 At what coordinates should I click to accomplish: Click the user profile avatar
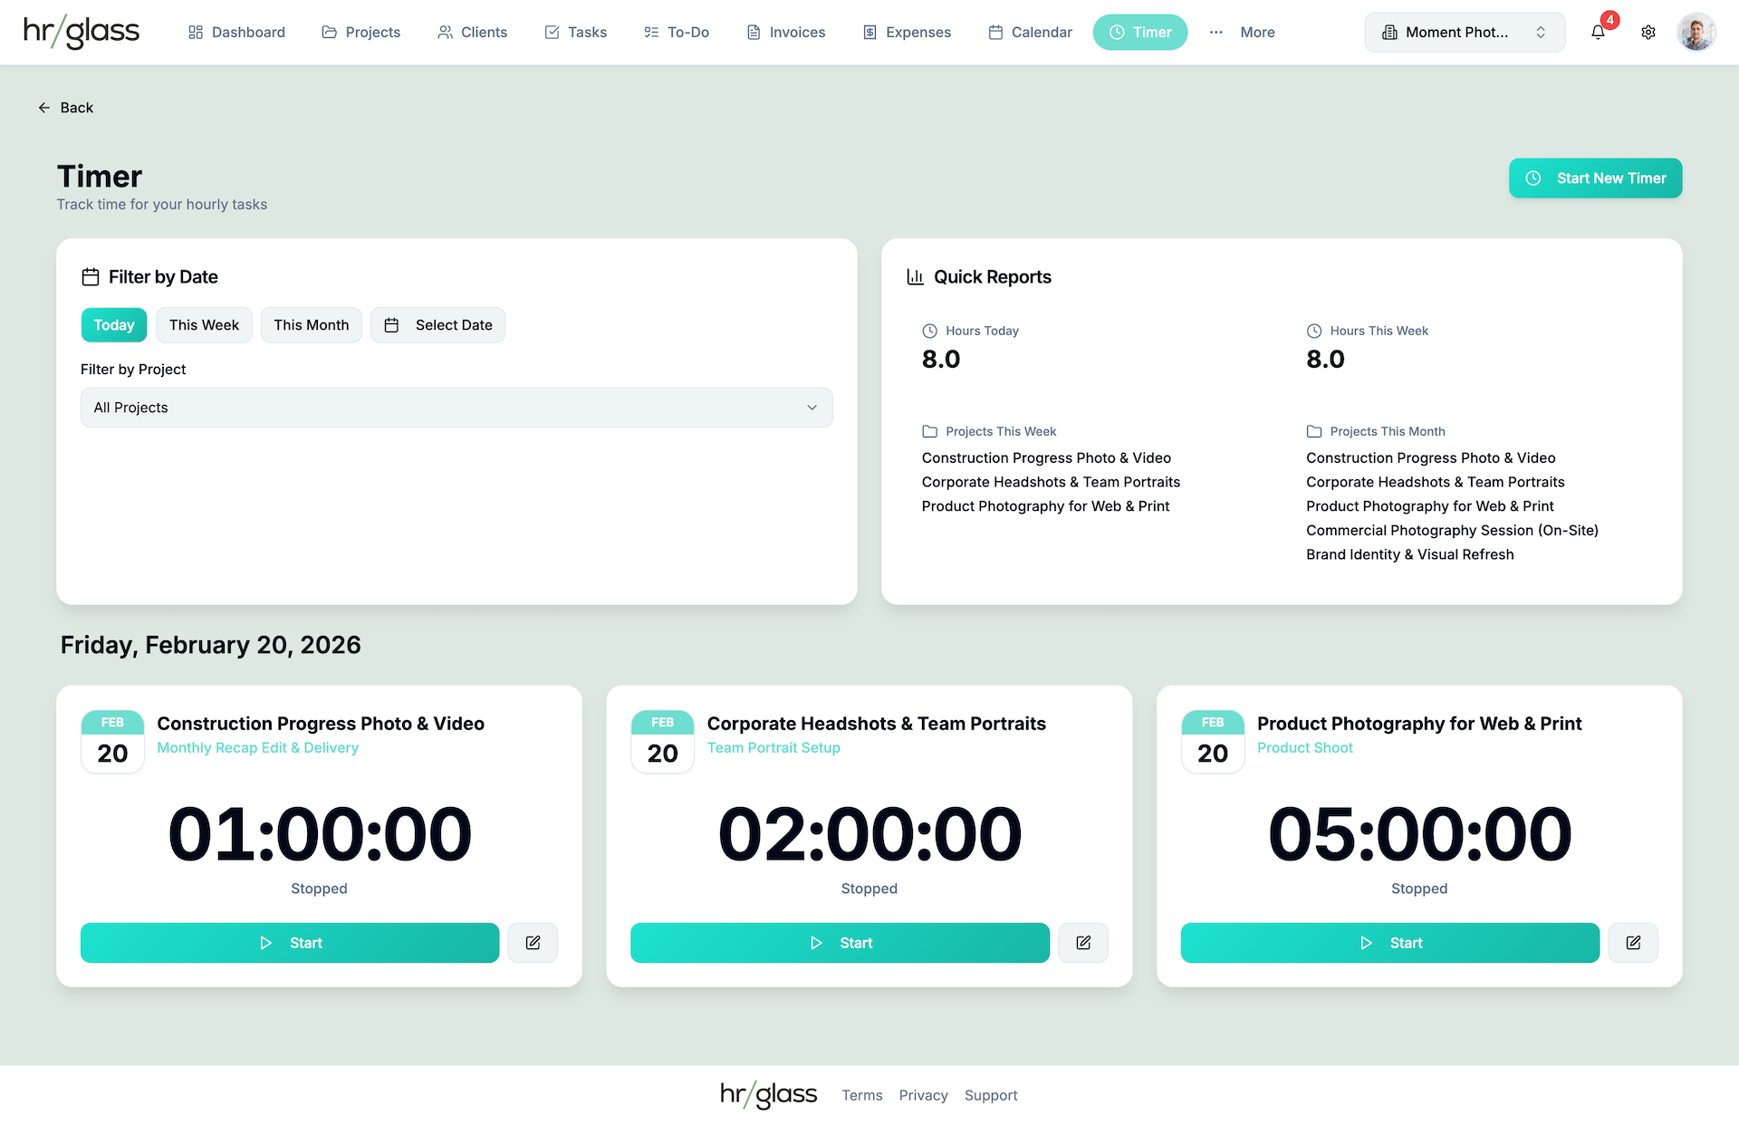(1696, 33)
